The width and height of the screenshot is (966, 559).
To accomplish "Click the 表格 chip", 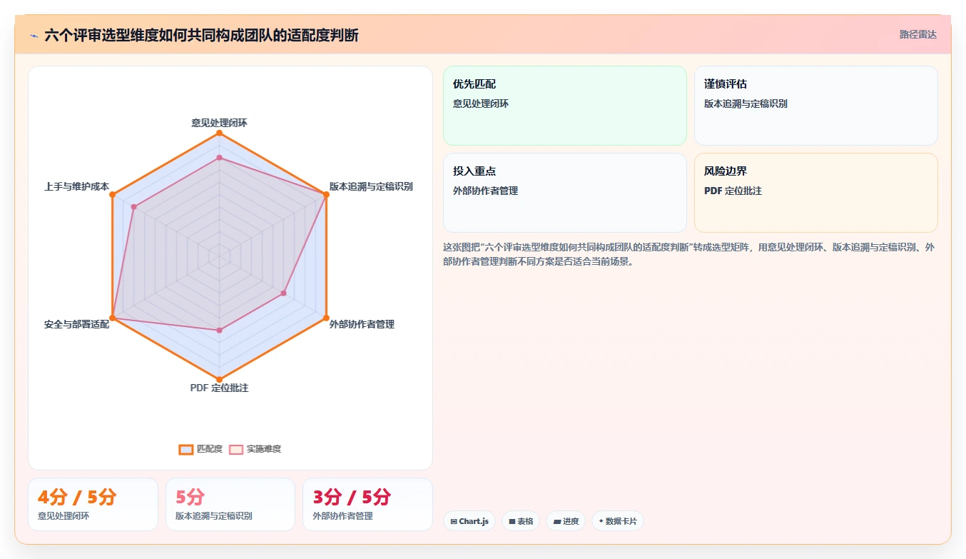I will (x=521, y=521).
